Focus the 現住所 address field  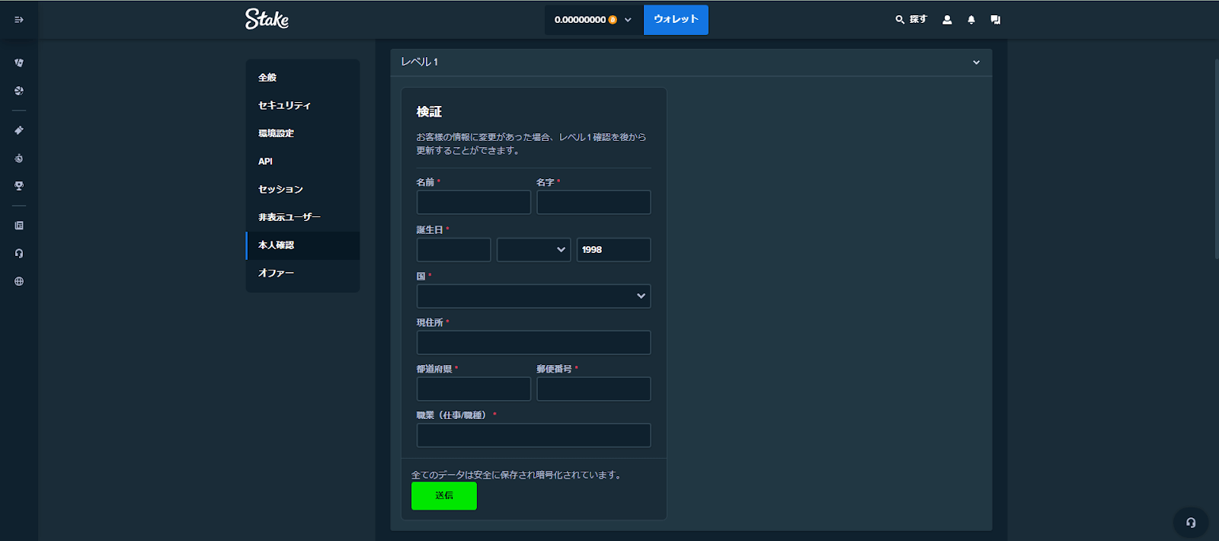533,343
